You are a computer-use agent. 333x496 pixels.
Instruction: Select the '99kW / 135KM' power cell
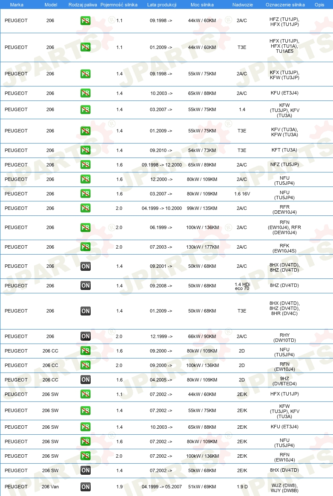(x=202, y=208)
